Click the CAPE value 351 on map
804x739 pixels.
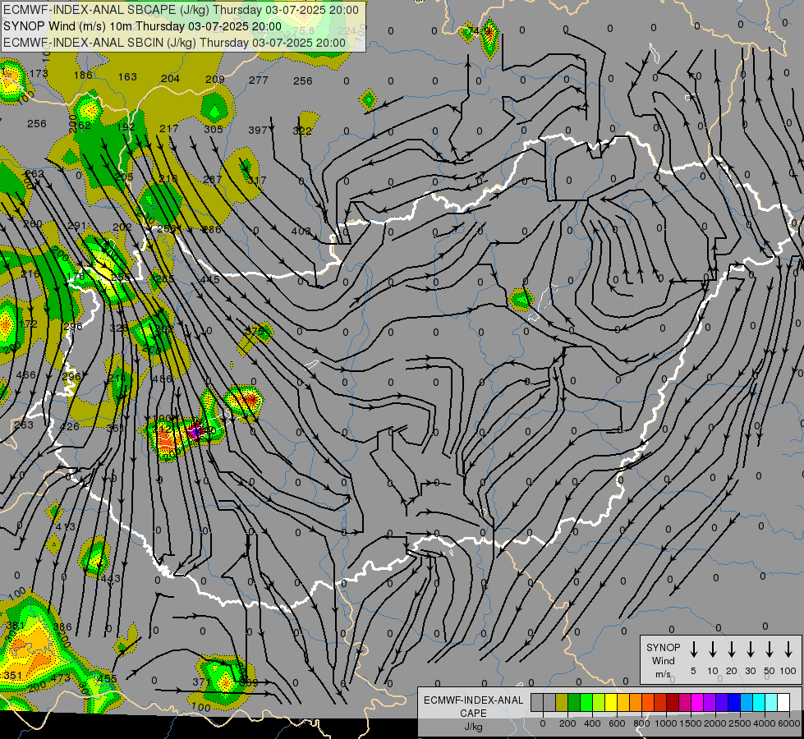pos(13,676)
